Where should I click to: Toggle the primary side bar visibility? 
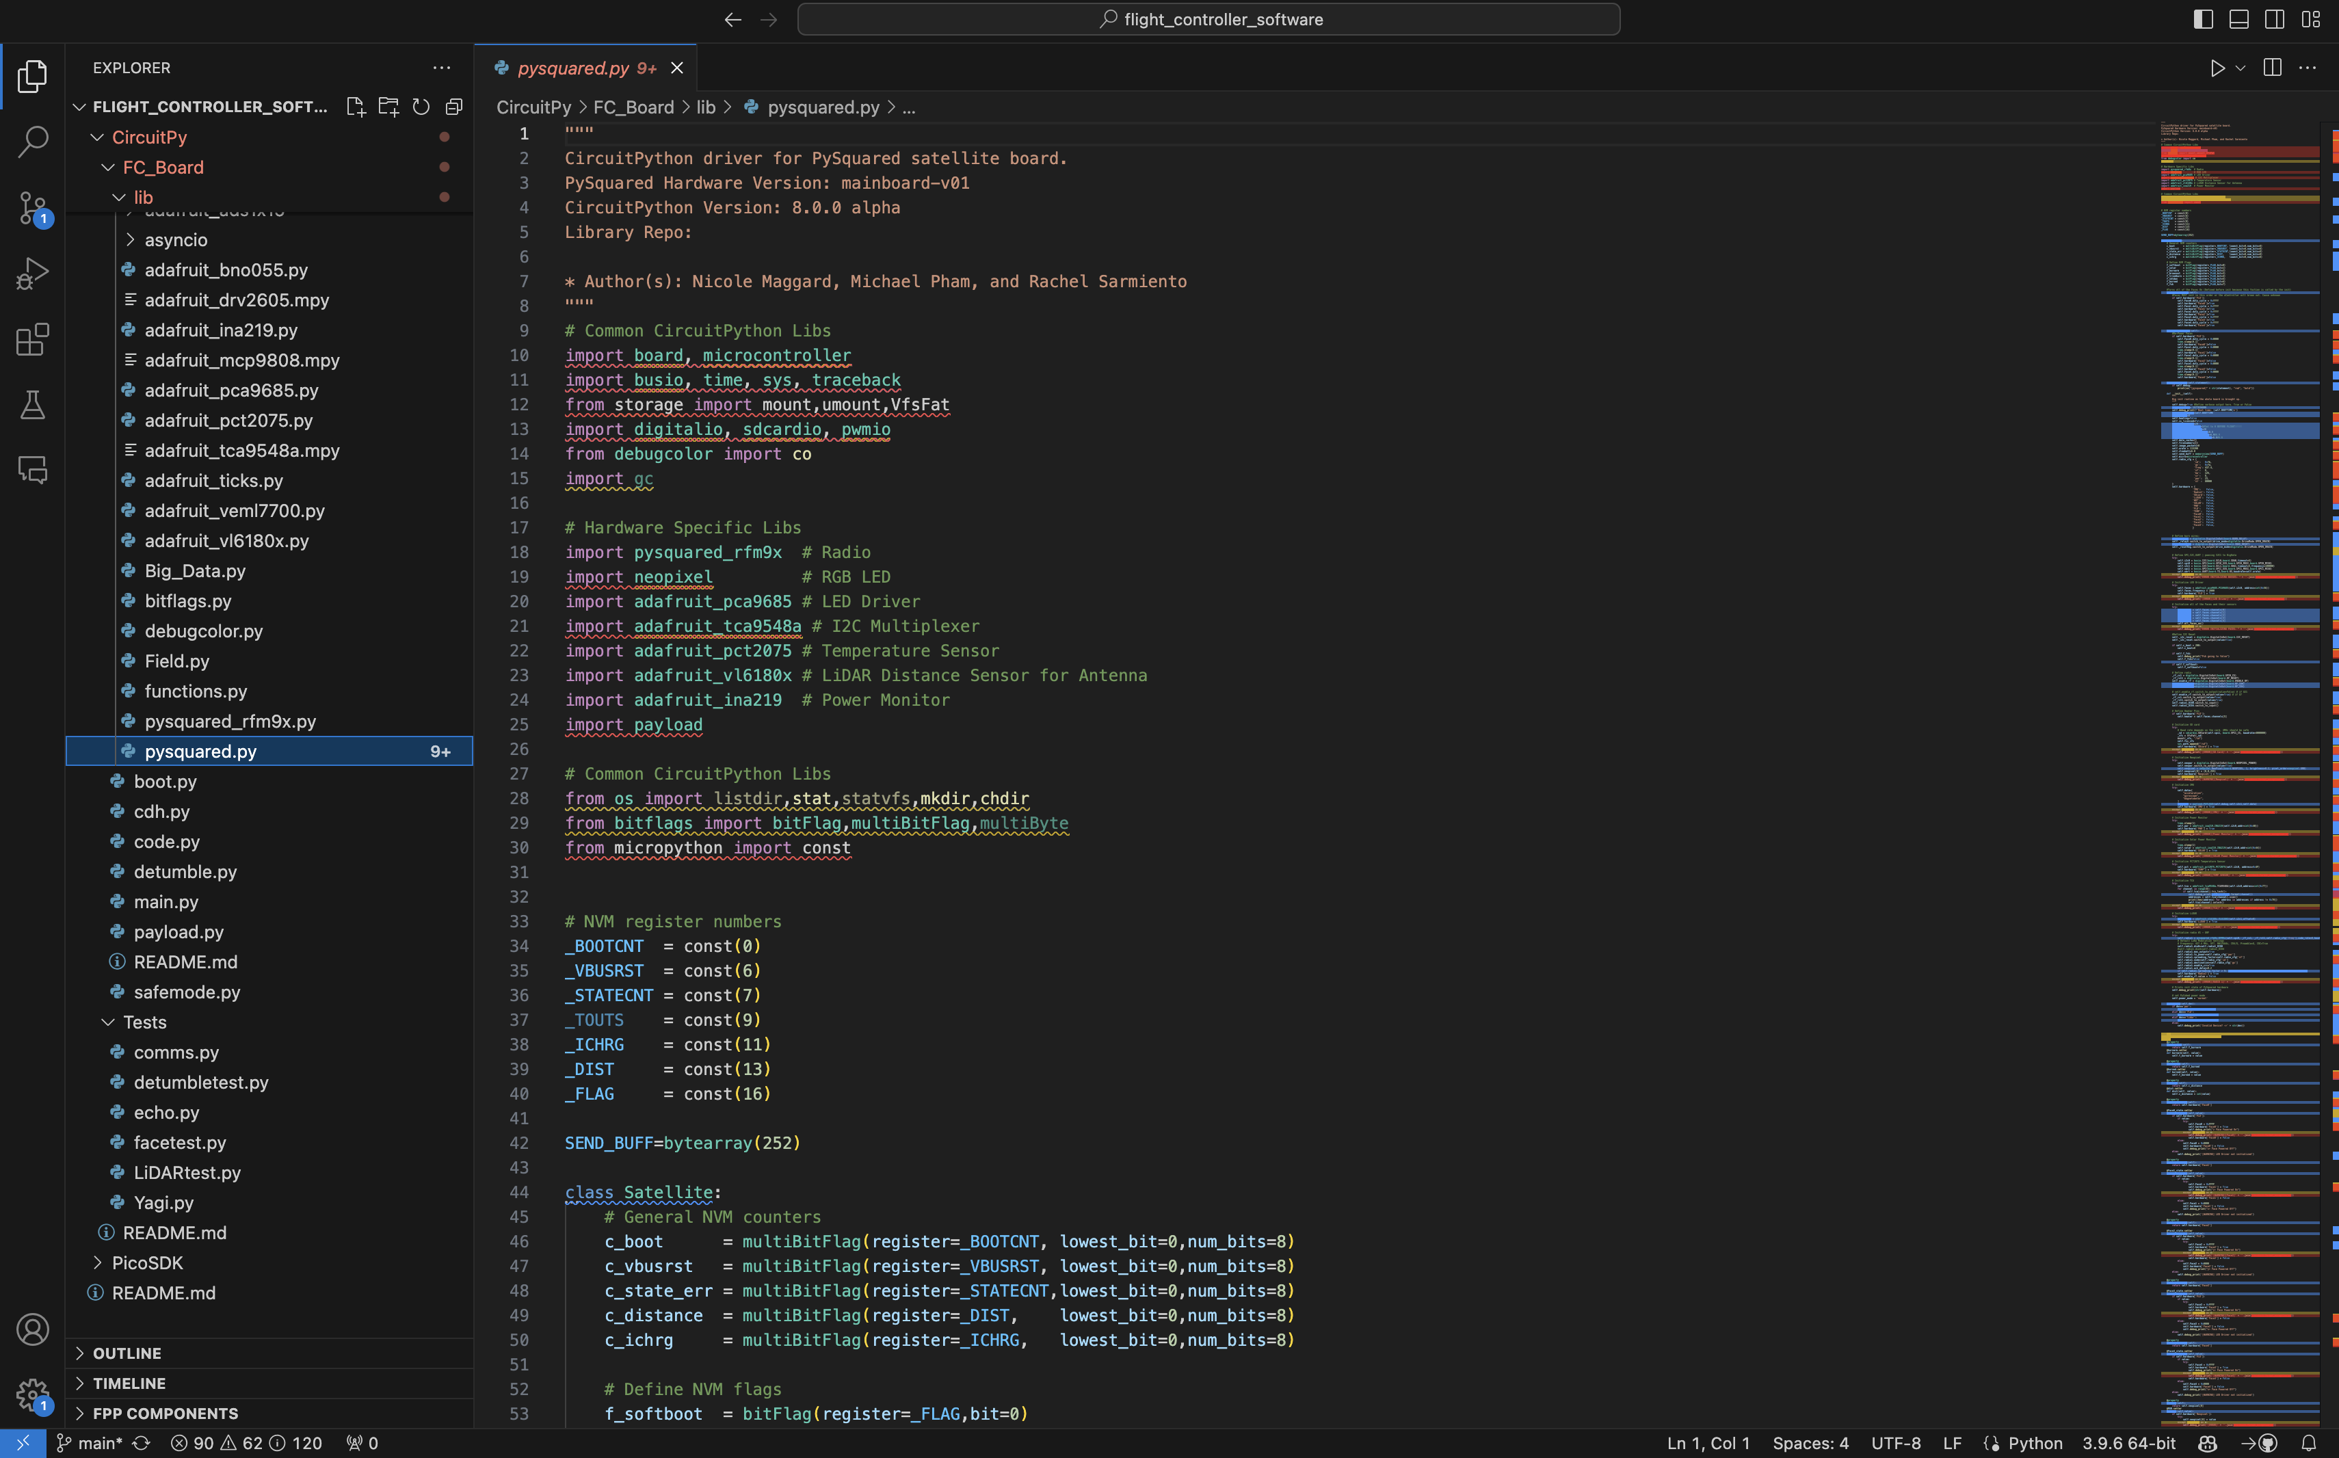point(2203,19)
